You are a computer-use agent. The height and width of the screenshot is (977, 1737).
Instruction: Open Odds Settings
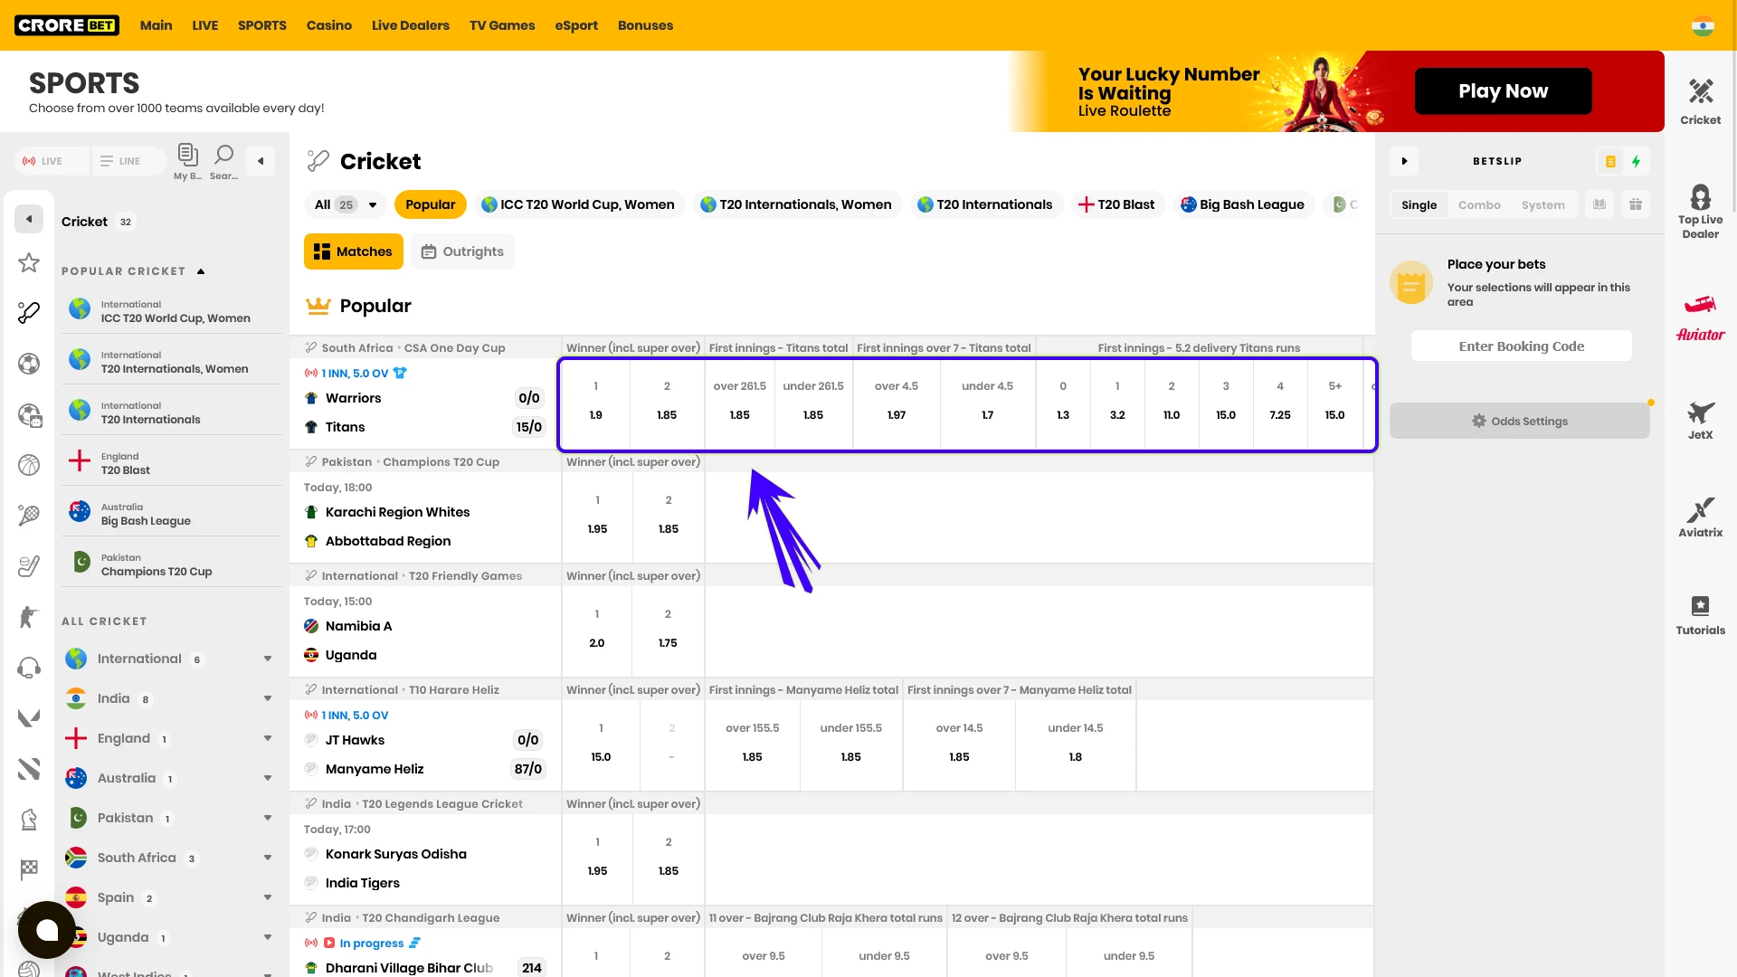(x=1520, y=421)
